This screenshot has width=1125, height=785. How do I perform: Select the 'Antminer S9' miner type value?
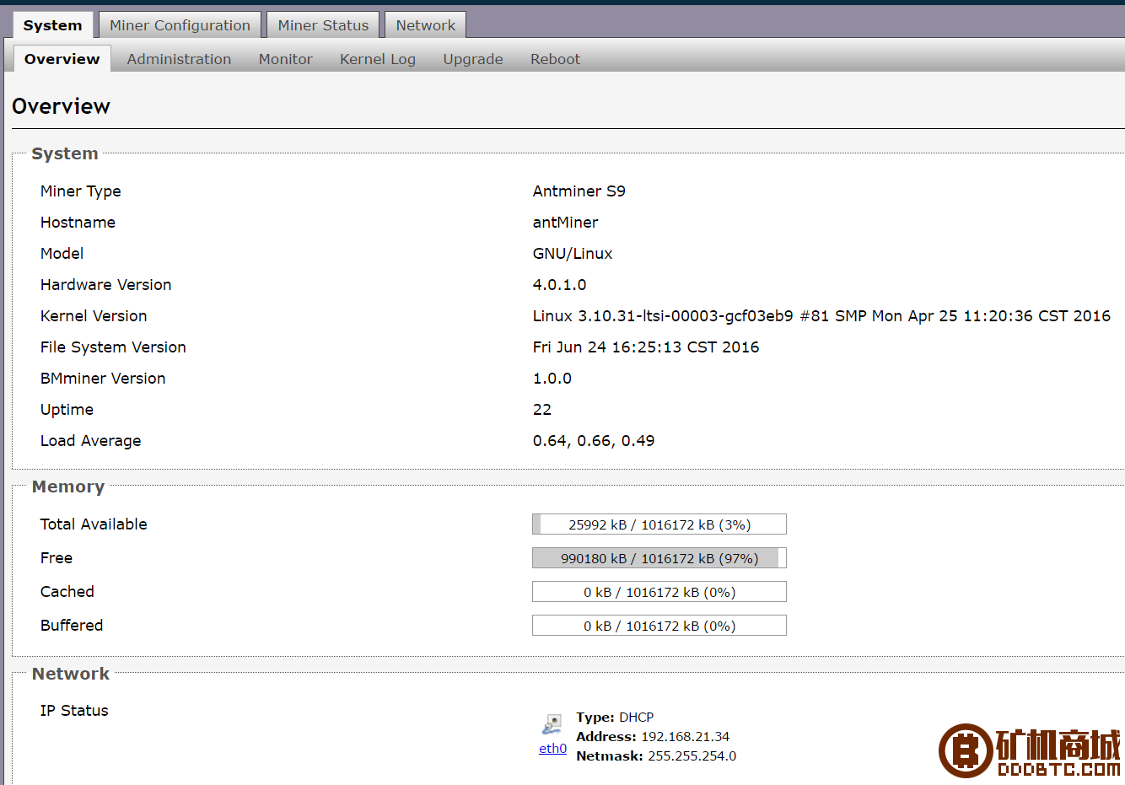[579, 191]
